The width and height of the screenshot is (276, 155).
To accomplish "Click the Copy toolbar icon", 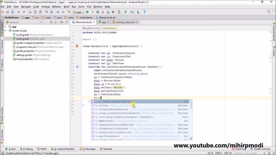I will click(35, 12).
